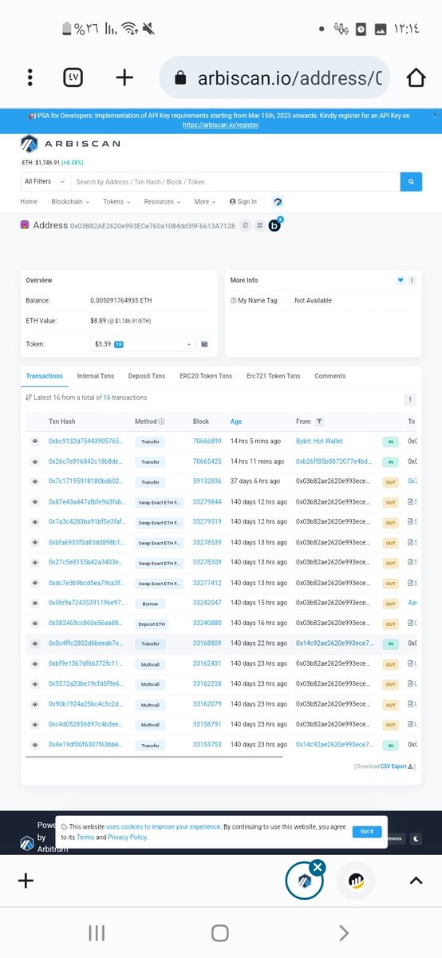This screenshot has height=958, width=442.
Task: Expand the Resources menu
Action: pyautogui.click(x=162, y=202)
